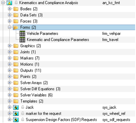Expand the Bodies folder
The height and width of the screenshot is (123, 136).
pyautogui.click(x=9, y=9)
